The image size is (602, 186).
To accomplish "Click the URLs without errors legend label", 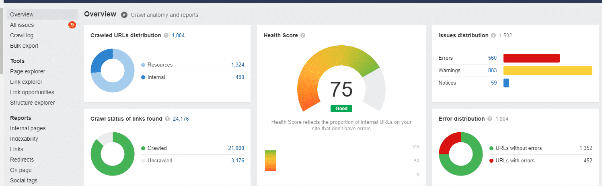I will (x=519, y=148).
